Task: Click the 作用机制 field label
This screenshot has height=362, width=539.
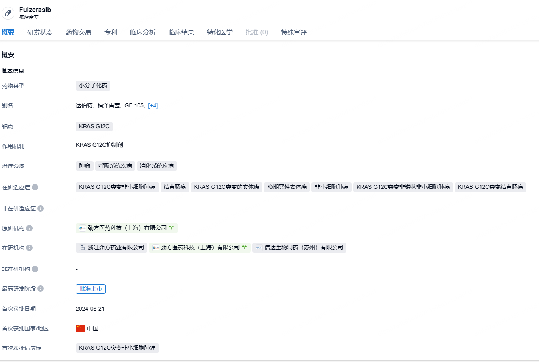Action: tap(13, 146)
